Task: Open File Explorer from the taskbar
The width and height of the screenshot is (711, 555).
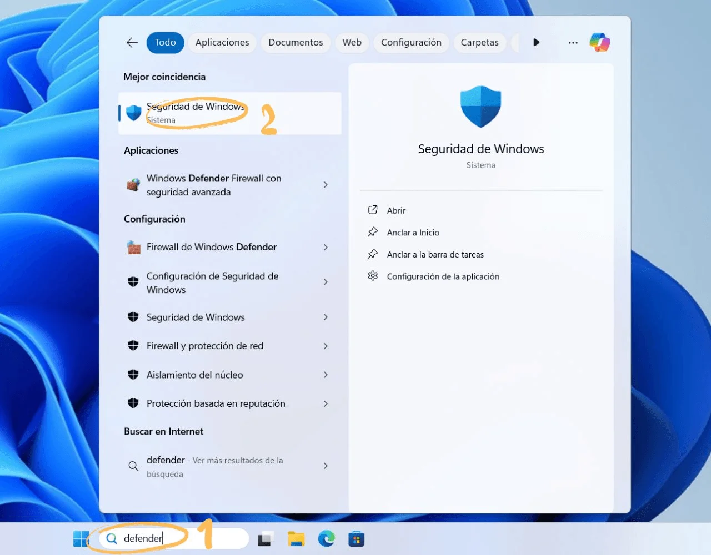Action: pyautogui.click(x=296, y=538)
